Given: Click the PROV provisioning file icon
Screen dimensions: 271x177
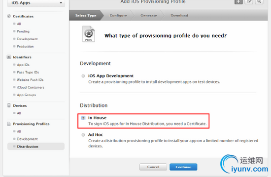Looking at the screenshot, I should point(89,34).
